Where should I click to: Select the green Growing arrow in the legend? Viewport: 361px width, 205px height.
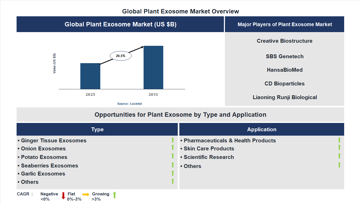click(114, 196)
